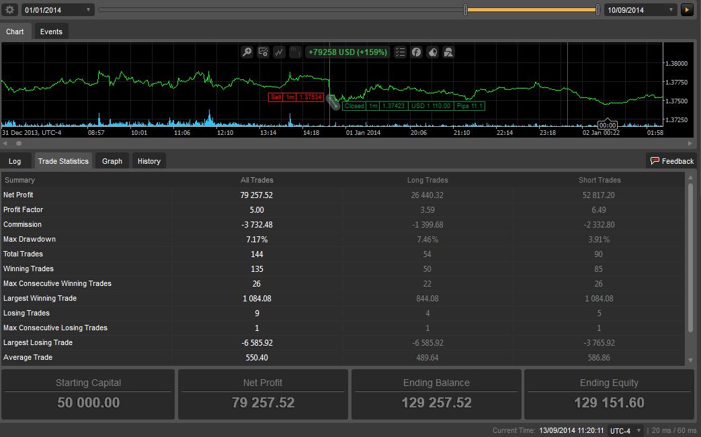This screenshot has height=437, width=701.
Task: Click the red Sell 1m 1.37534 marker
Action: coord(296,97)
